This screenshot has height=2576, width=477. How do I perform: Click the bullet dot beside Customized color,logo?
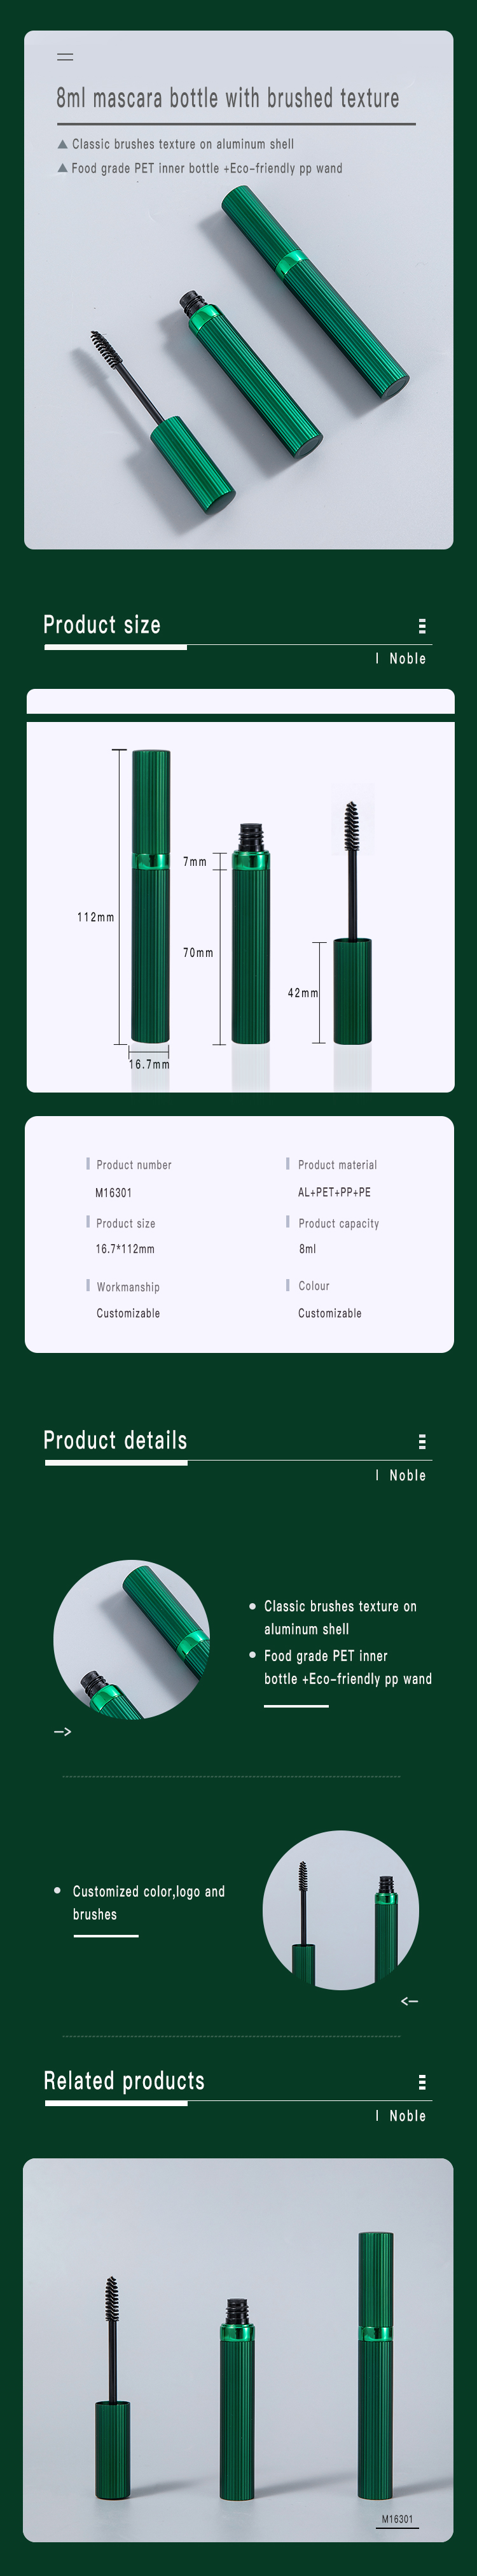[57, 1890]
